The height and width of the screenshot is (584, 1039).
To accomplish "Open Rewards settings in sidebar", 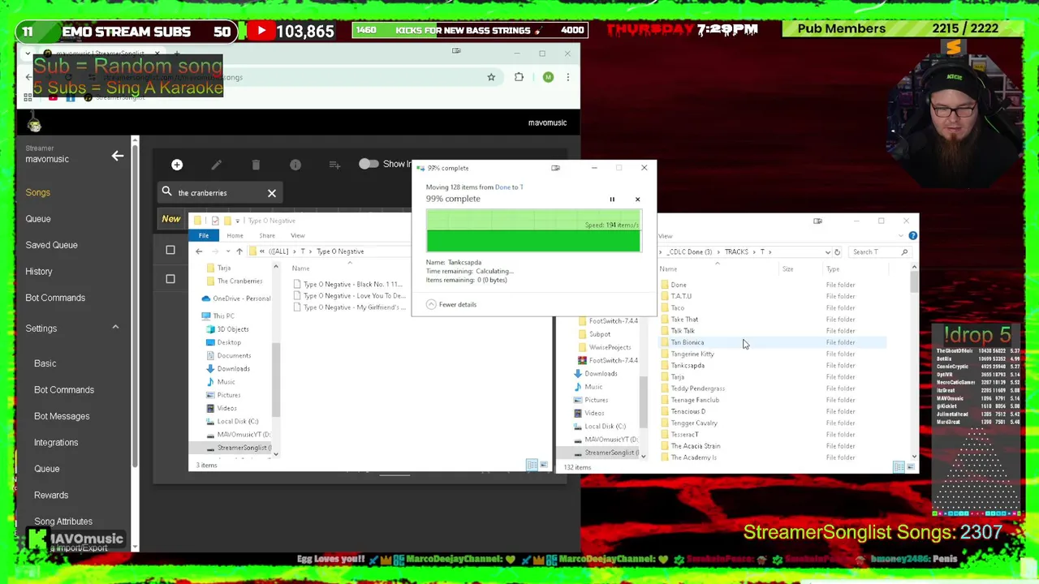I will [x=51, y=495].
